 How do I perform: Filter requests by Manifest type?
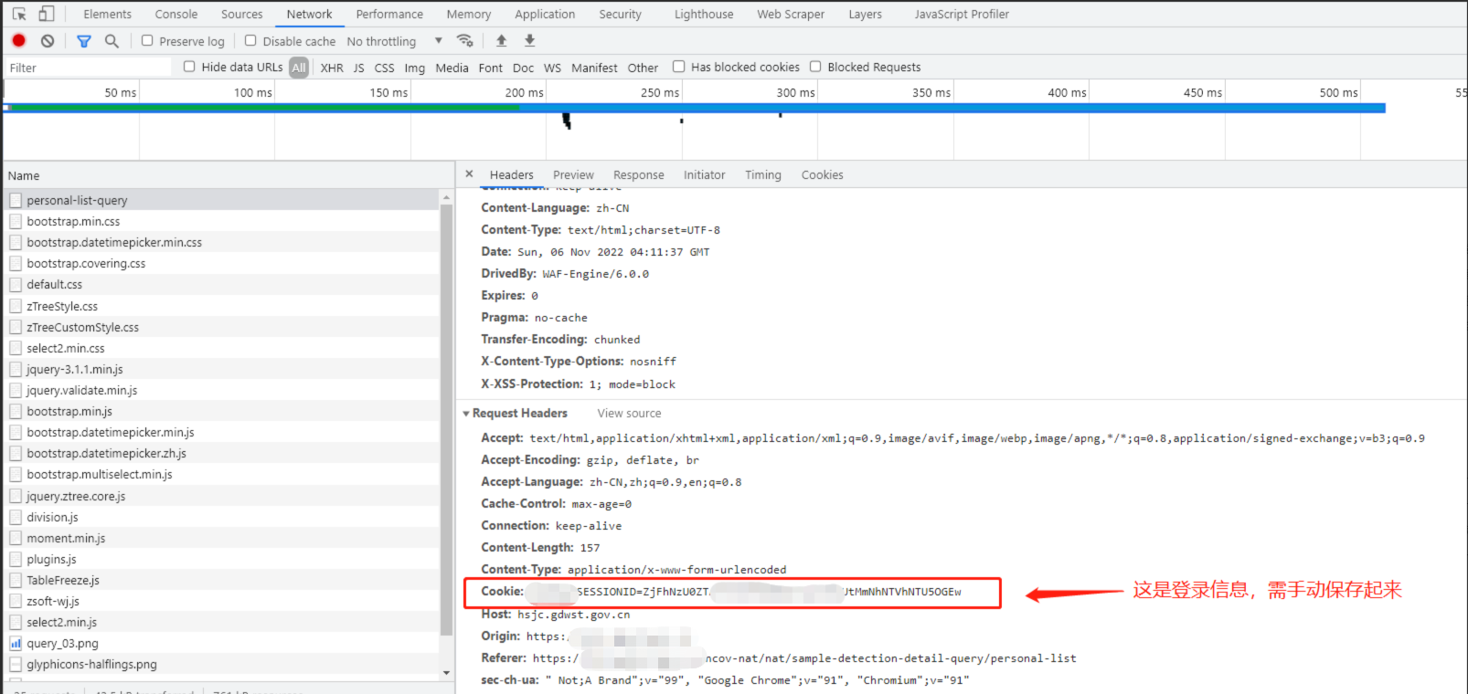pos(594,68)
